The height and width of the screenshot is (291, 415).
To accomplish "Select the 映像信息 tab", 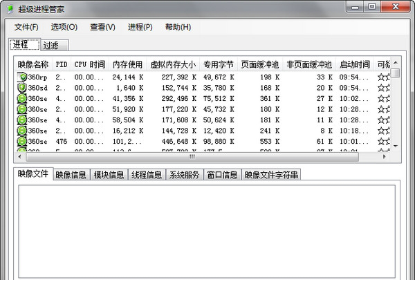I will point(71,175).
